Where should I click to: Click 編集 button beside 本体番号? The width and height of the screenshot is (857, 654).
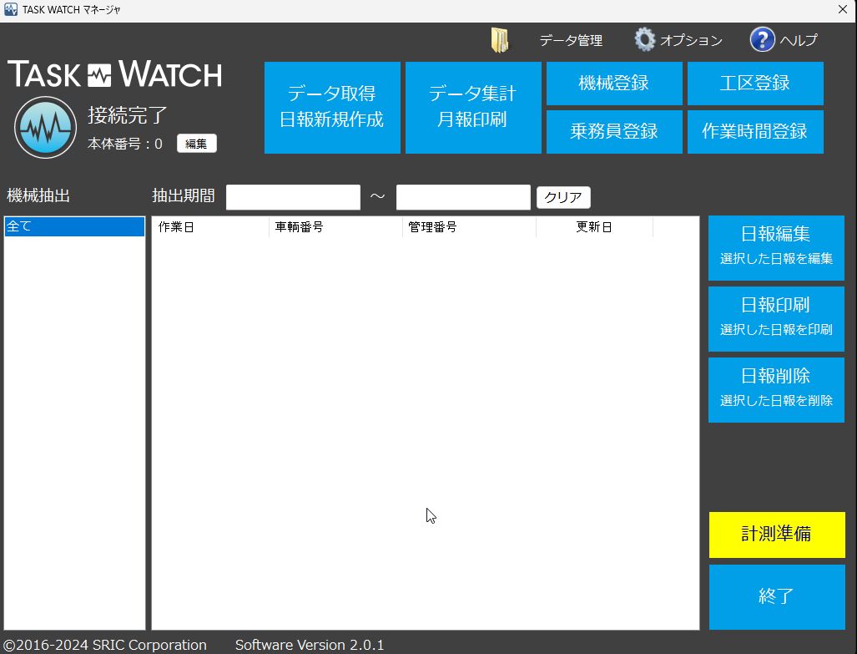(x=196, y=144)
